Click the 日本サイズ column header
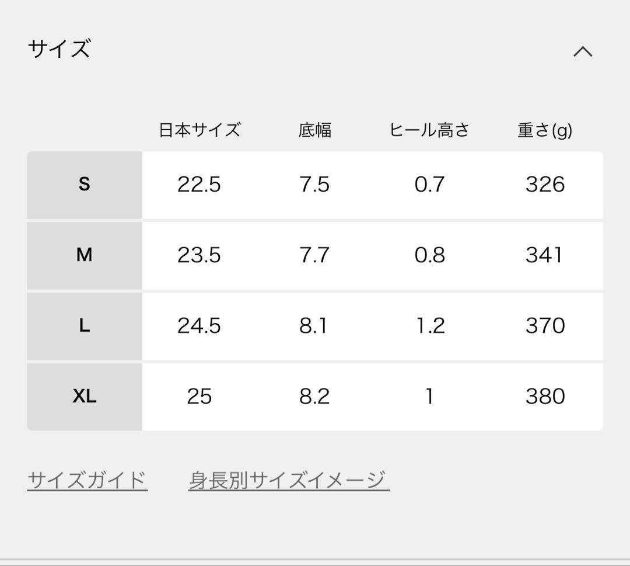The image size is (630, 566). (x=199, y=130)
